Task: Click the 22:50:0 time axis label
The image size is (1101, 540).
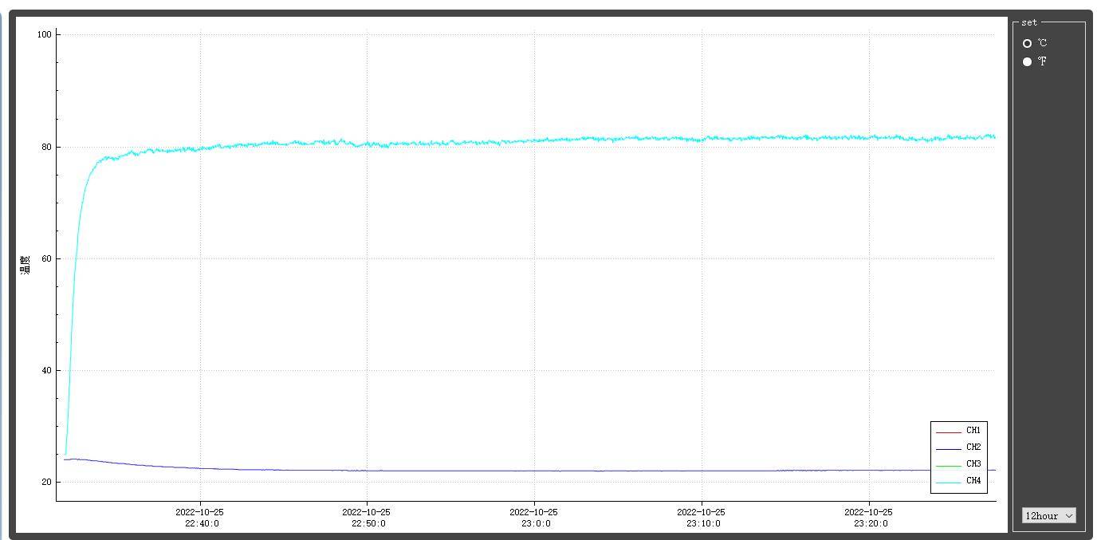Action: point(368,524)
